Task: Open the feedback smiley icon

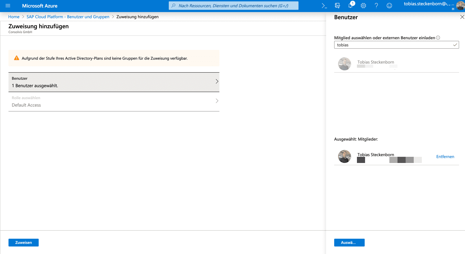Action: (x=389, y=6)
